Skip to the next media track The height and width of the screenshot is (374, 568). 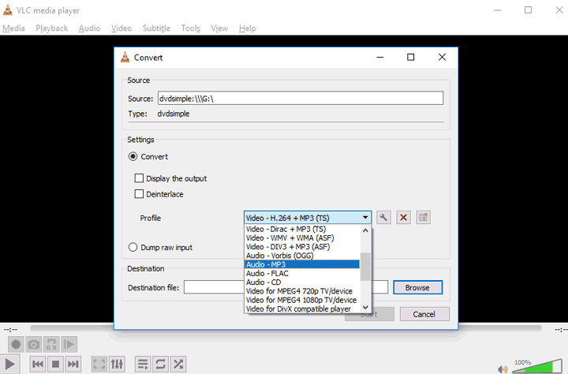coord(73,364)
